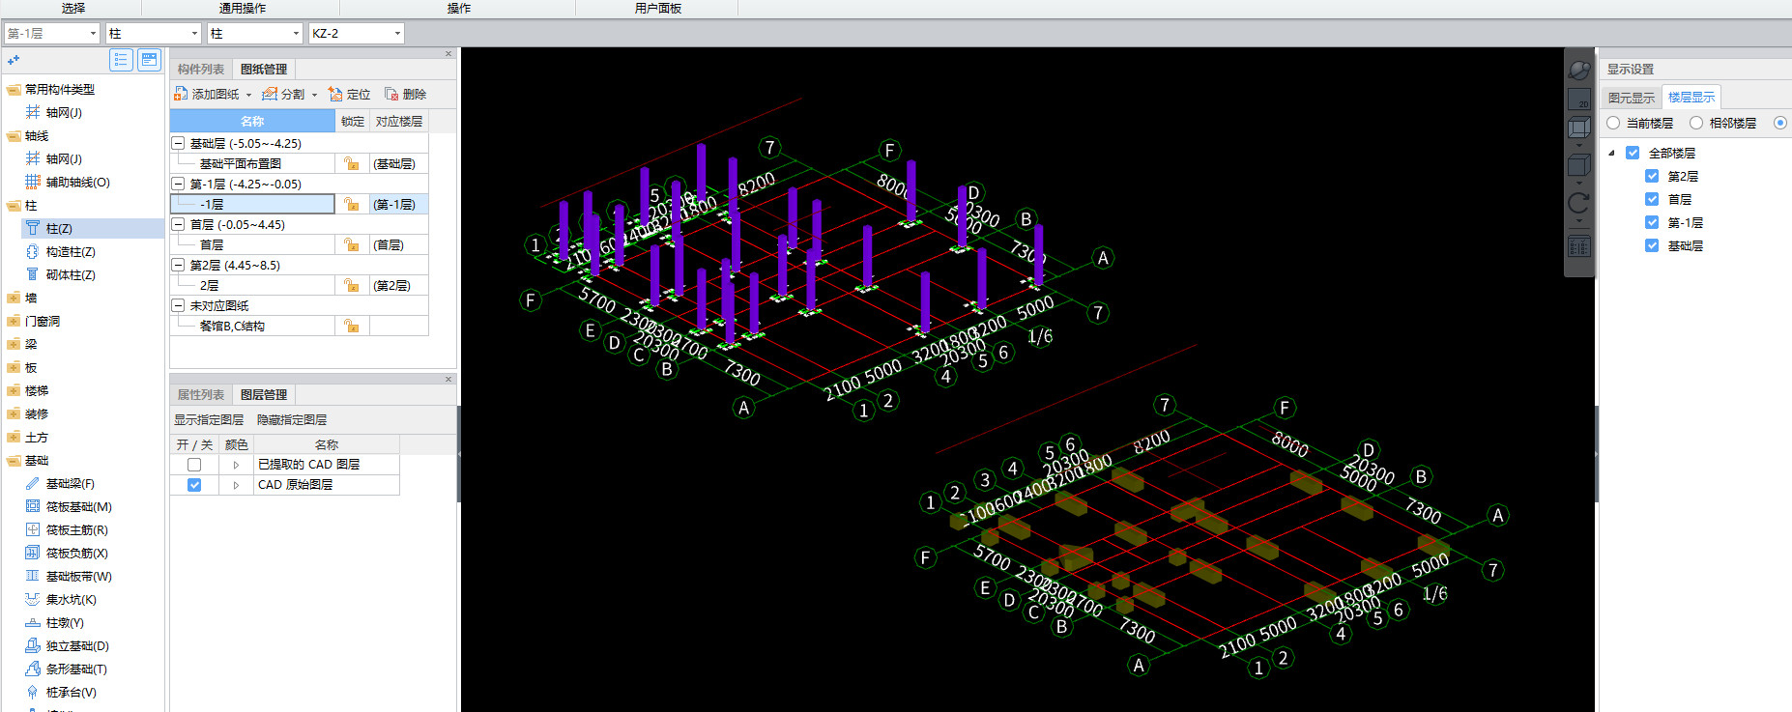This screenshot has width=1792, height=712.
Task: Click 隐藏指定图层 button
Action: [x=292, y=420]
